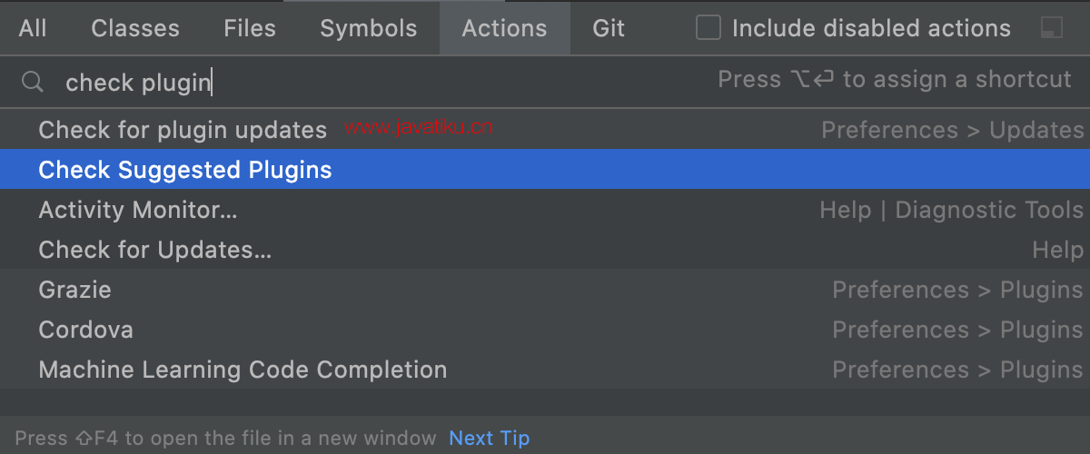The height and width of the screenshot is (454, 1090).
Task: Select the Symbols tab
Action: 369,28
